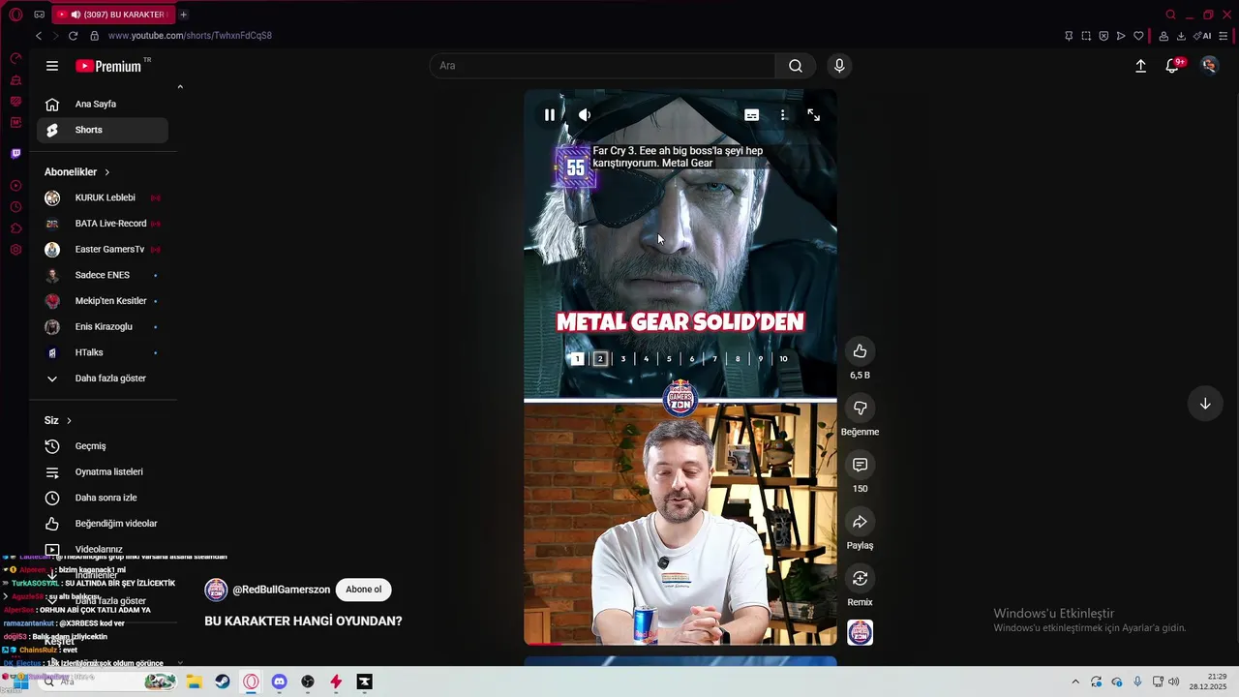The height and width of the screenshot is (697, 1239).
Task: Toggle the YouTube hamburger guide menu
Action: coord(52,66)
